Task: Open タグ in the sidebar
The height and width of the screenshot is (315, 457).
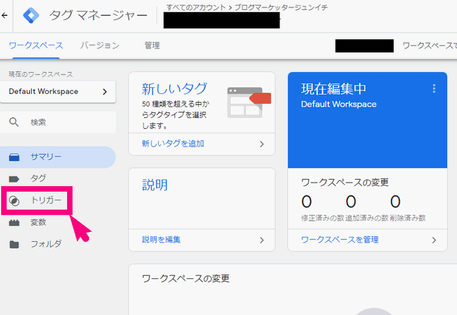Action: click(x=38, y=178)
